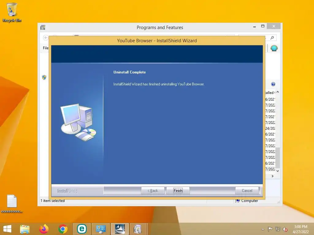Click the back arrow in Programs and Features
Screen dimensions: 314x235
(46, 38)
